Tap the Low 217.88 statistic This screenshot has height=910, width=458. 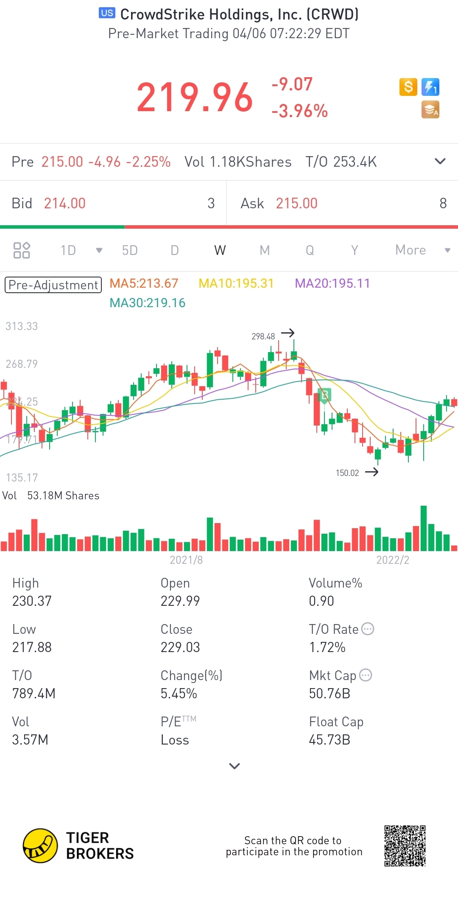pyautogui.click(x=32, y=638)
